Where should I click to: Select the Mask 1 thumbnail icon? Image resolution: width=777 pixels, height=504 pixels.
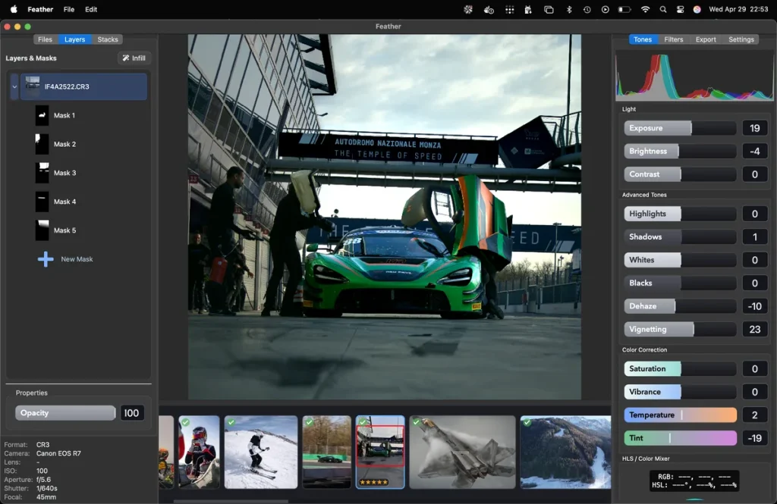tap(42, 115)
